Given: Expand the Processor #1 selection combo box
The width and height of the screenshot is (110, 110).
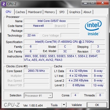Looking at the screenshot, I should pos(38,96).
